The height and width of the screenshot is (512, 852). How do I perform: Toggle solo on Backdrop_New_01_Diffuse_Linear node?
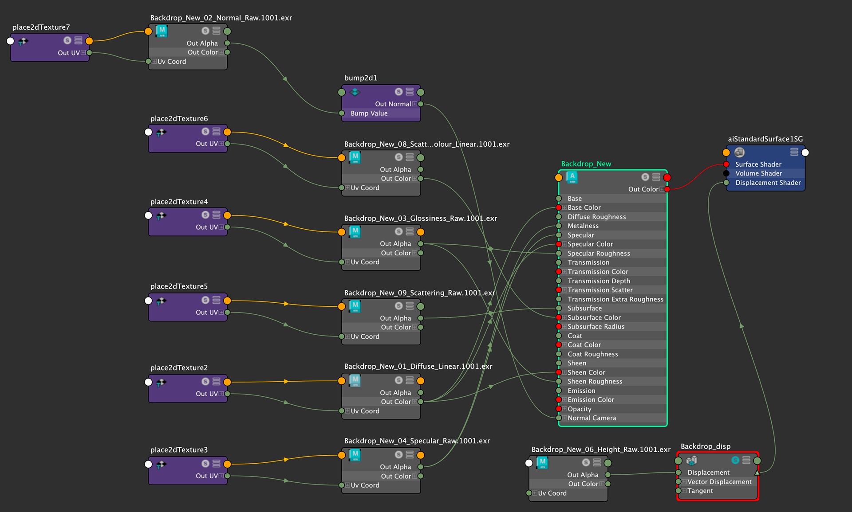tap(399, 380)
